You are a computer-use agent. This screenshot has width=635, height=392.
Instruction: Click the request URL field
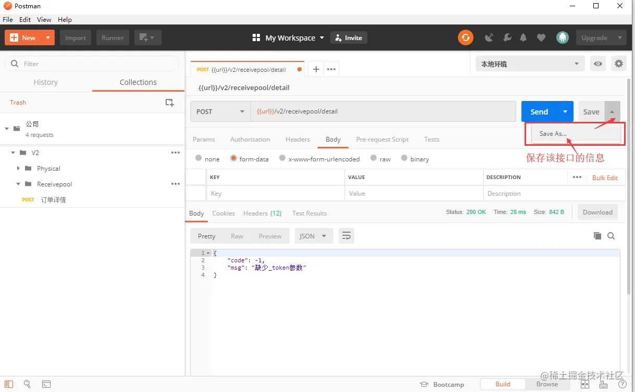[x=383, y=111]
